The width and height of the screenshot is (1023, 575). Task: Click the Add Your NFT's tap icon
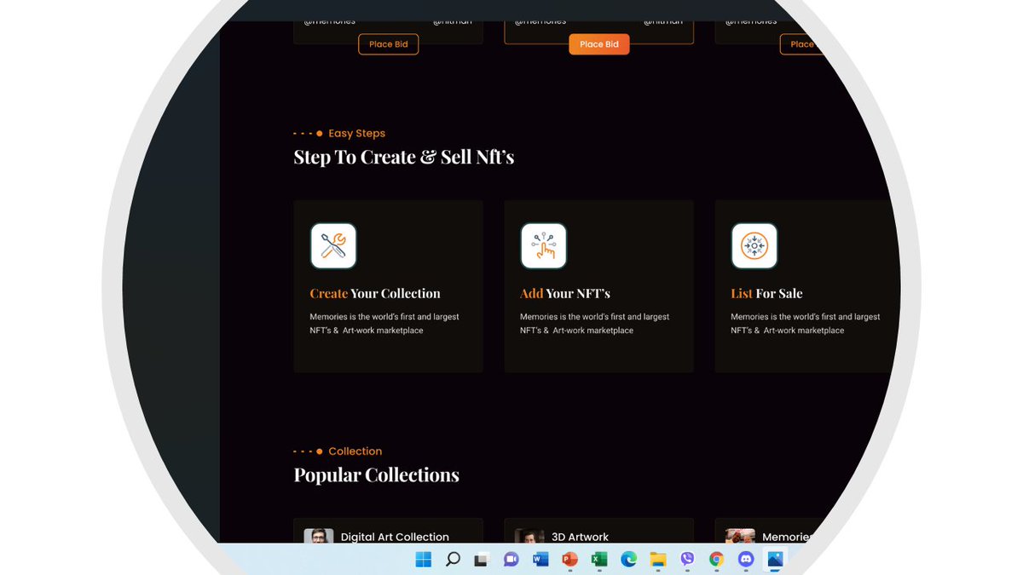click(x=544, y=245)
